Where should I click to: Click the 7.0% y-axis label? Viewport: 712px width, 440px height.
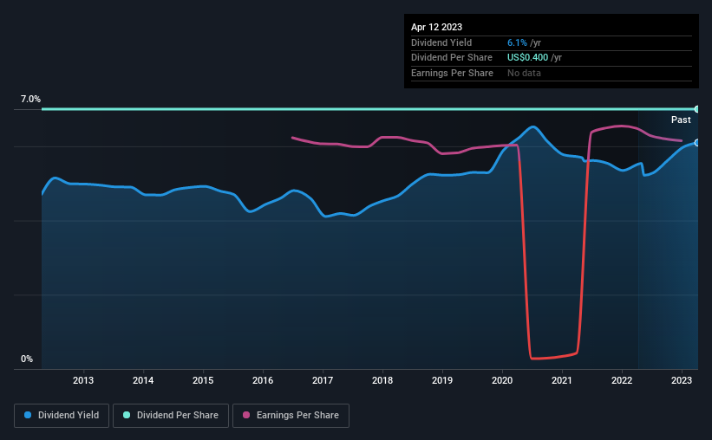(30, 100)
